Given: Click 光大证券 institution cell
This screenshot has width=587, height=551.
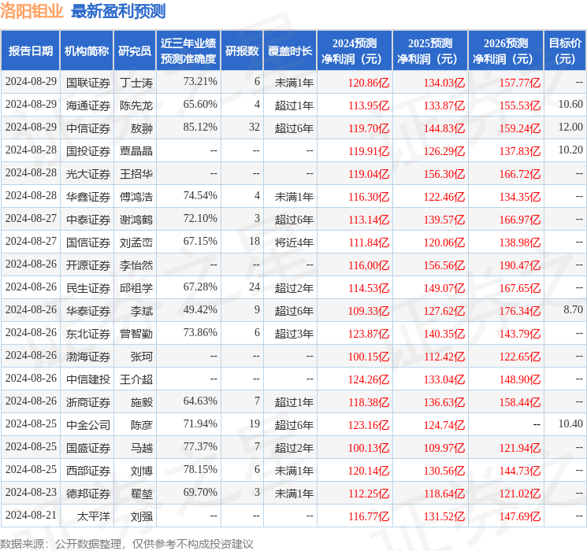Looking at the screenshot, I should click(x=88, y=174).
